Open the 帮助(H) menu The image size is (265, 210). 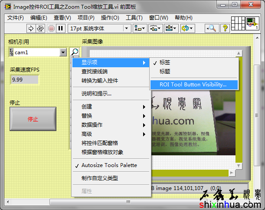[x=183, y=18]
